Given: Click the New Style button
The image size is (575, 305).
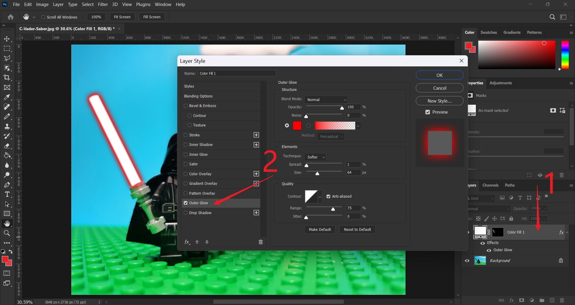Looking at the screenshot, I should 439,101.
